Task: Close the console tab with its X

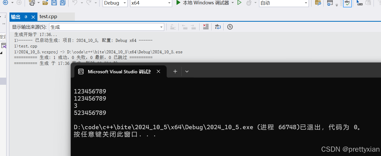Action: [x=158, y=71]
